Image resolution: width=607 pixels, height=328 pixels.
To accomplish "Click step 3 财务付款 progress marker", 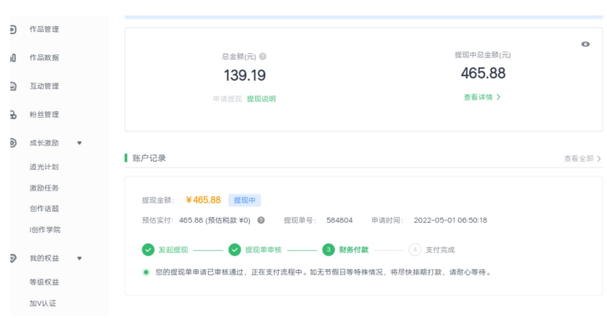I will 328,250.
